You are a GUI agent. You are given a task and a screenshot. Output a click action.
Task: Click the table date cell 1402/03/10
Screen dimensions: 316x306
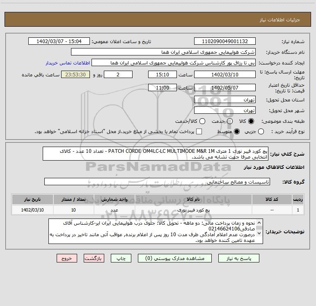click(x=32, y=210)
